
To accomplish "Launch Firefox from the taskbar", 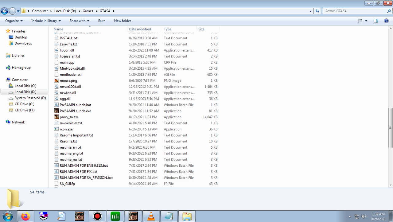I will click(26, 216).
